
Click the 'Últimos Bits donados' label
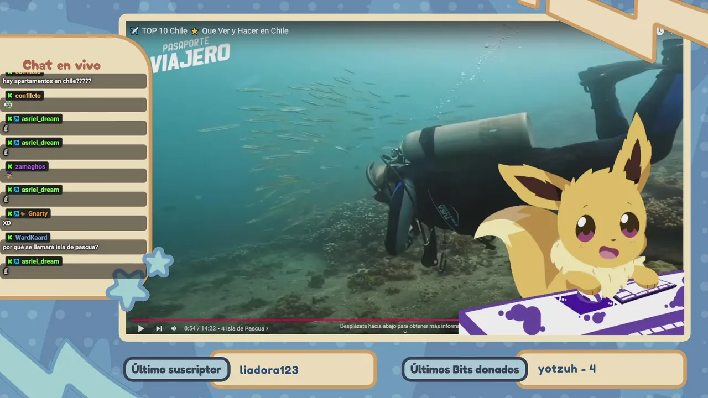pos(465,370)
